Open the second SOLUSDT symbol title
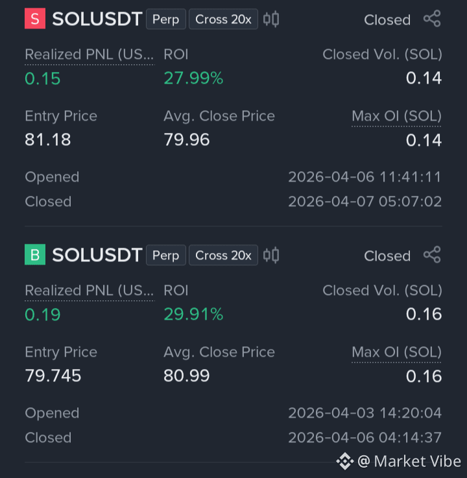Image resolution: width=467 pixels, height=478 pixels. [97, 255]
